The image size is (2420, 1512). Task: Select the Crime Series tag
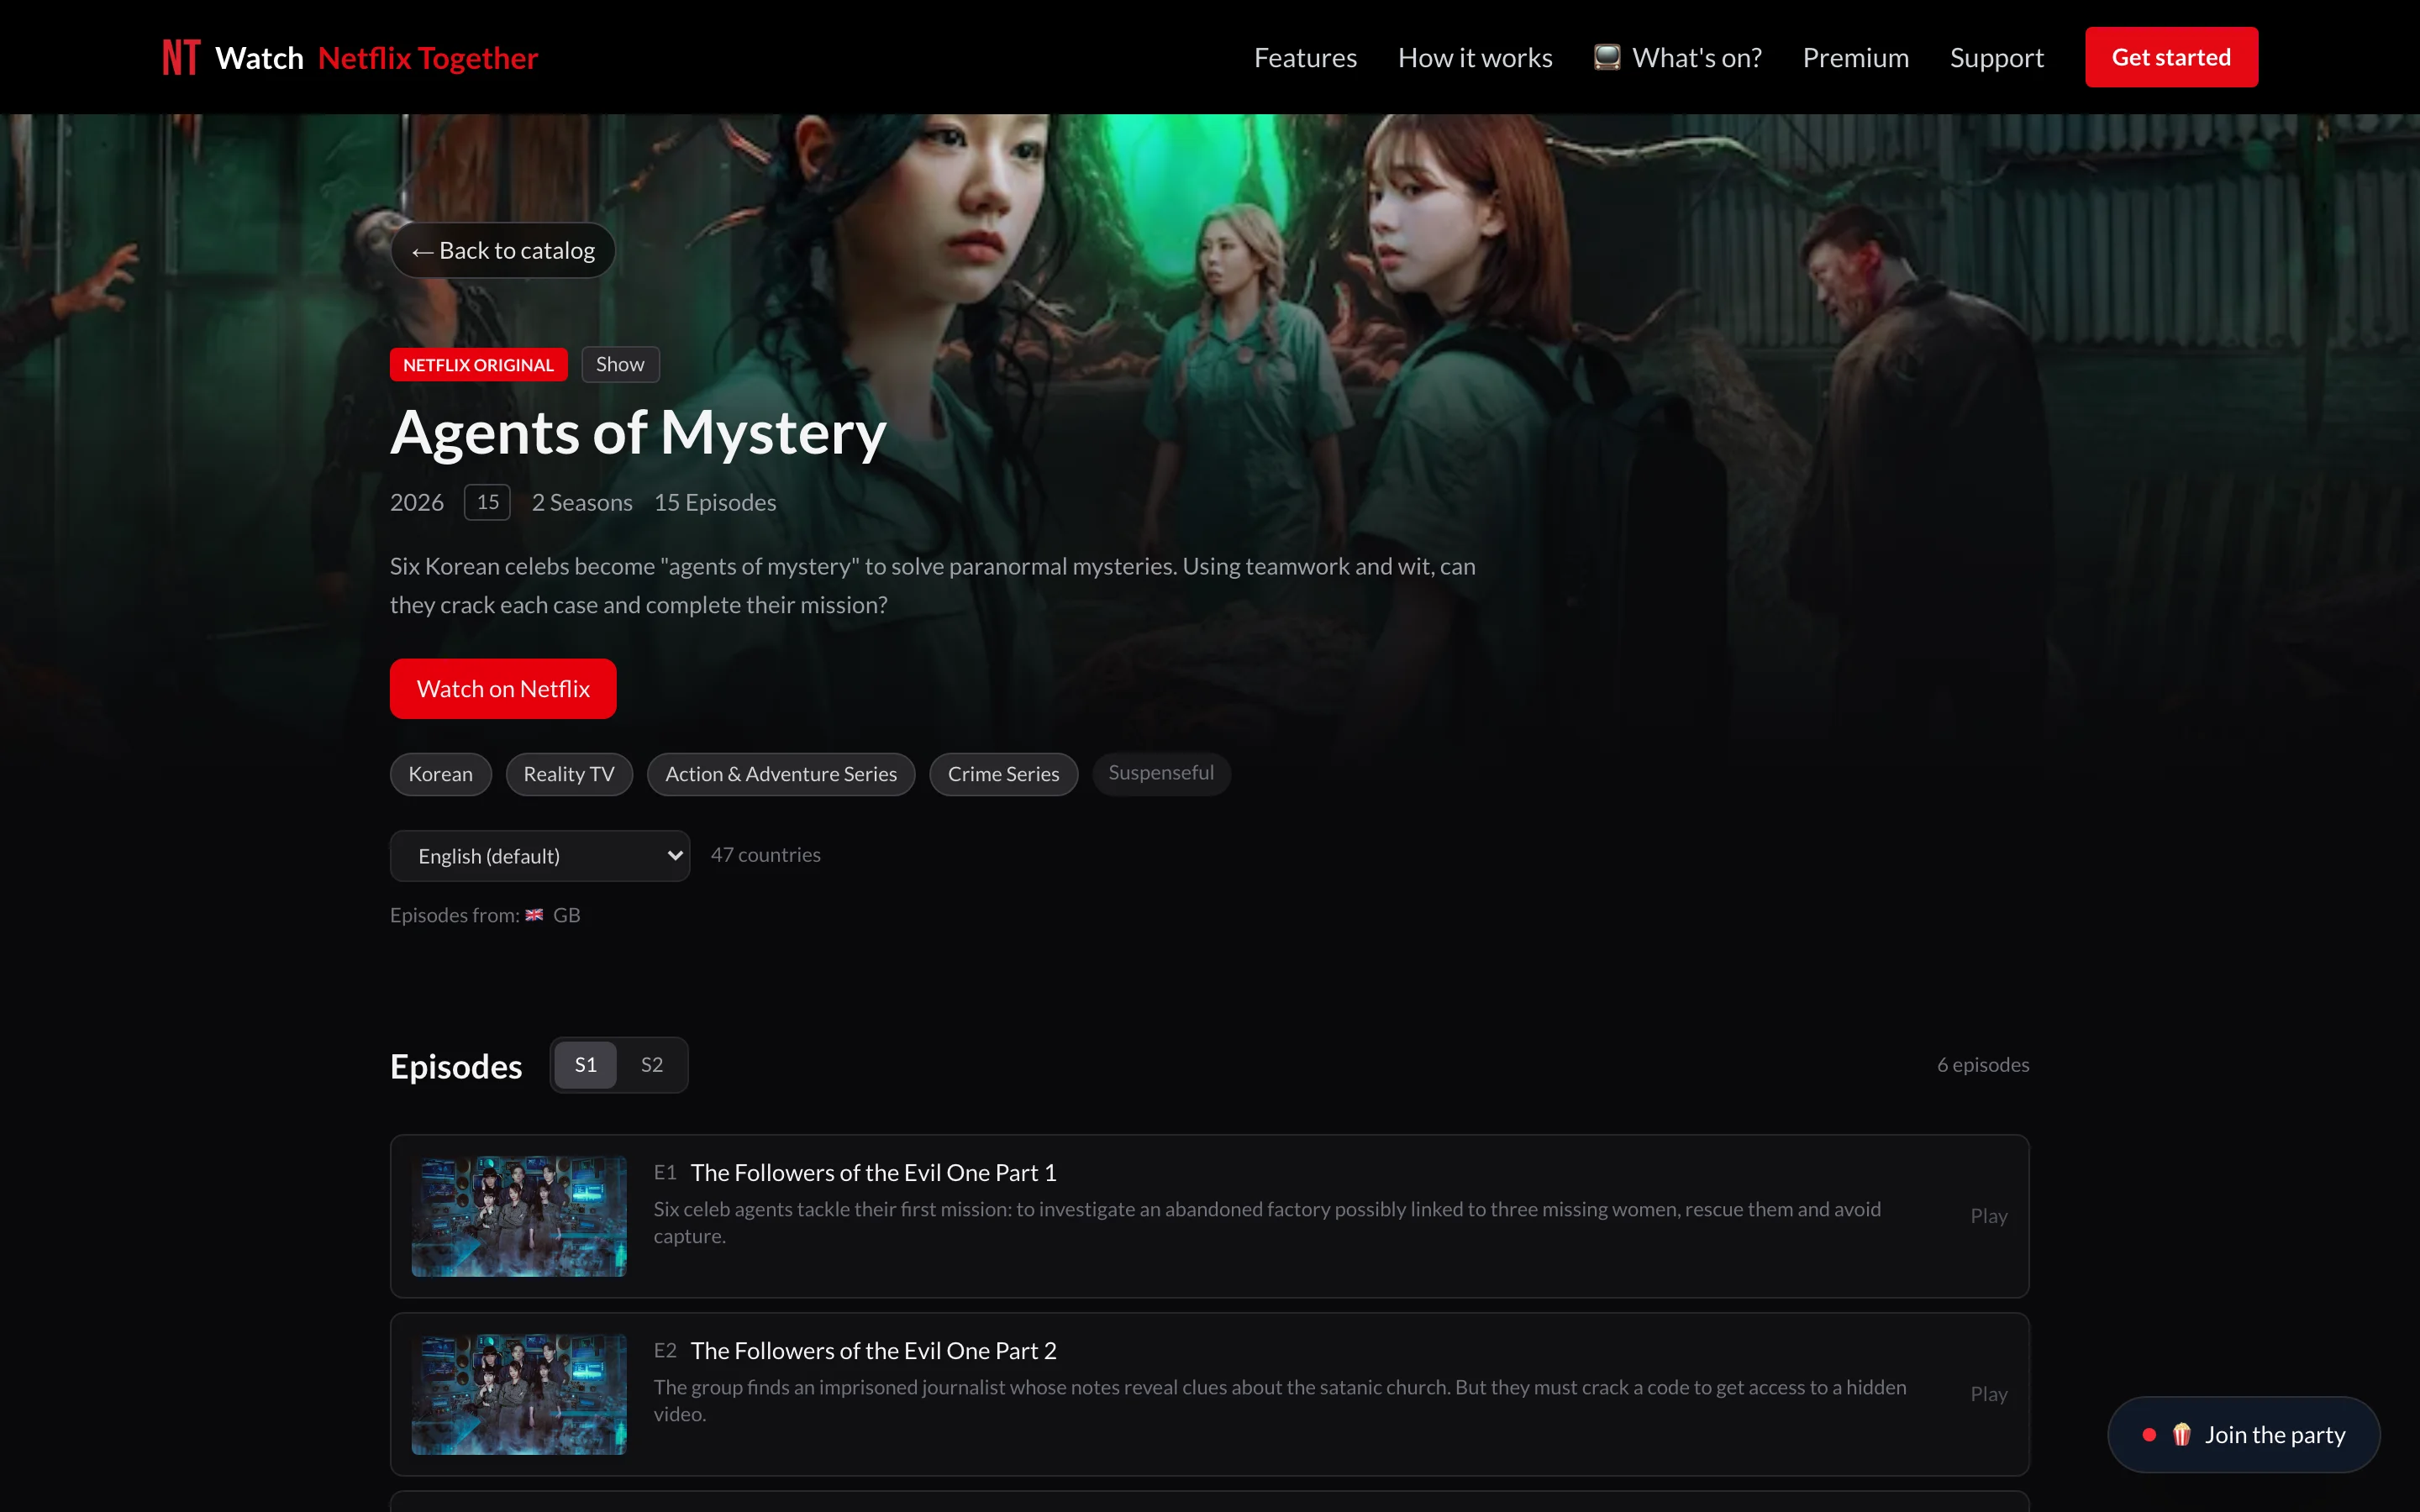(x=1003, y=774)
